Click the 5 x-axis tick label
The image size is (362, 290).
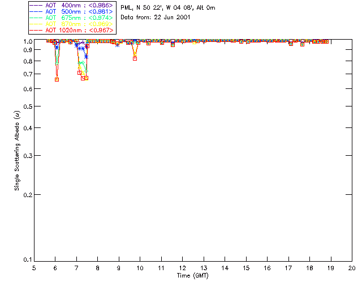(34, 268)
